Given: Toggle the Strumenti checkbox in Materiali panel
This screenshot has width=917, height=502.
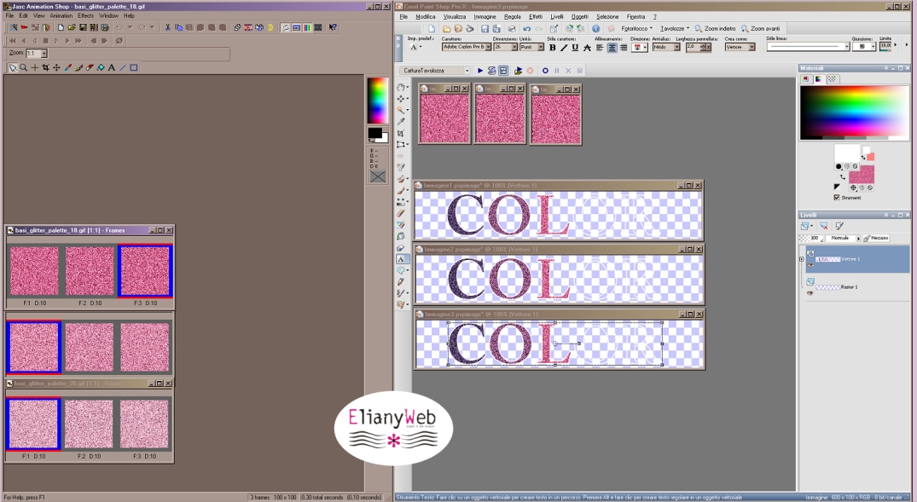Looking at the screenshot, I should (x=837, y=197).
